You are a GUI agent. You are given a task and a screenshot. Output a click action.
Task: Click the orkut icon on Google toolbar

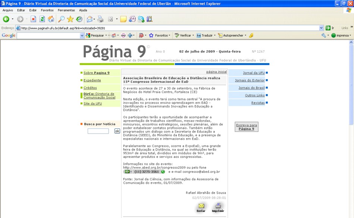click(123, 35)
